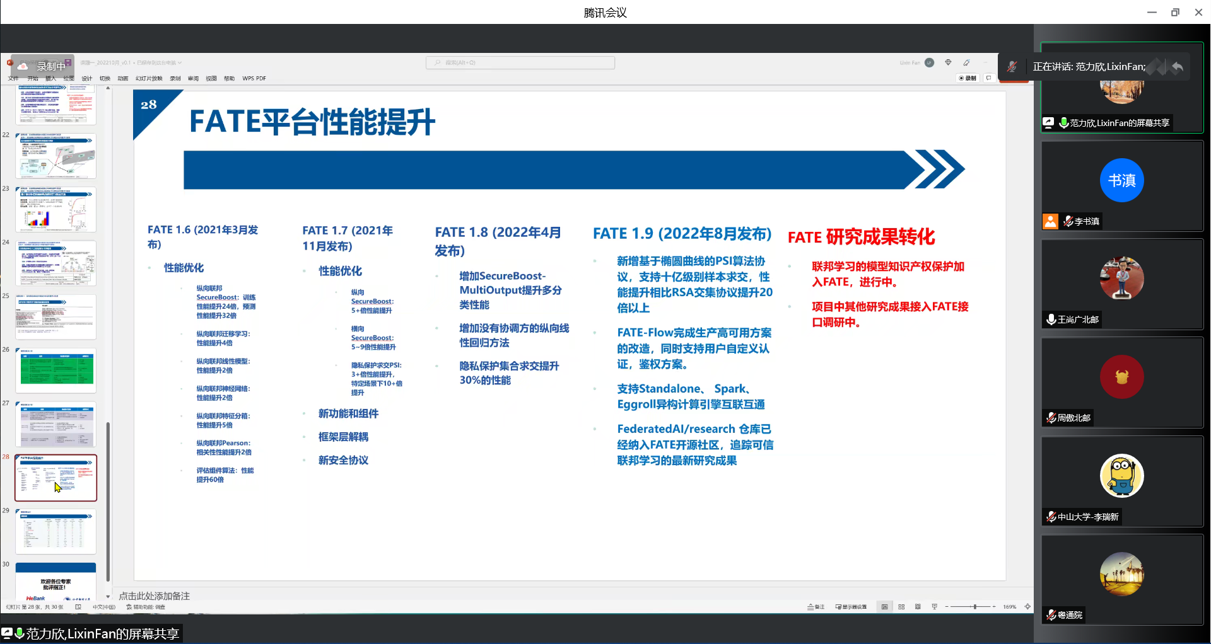1211x644 pixels.
Task: Click the zoom out minus icon
Action: [x=947, y=606]
